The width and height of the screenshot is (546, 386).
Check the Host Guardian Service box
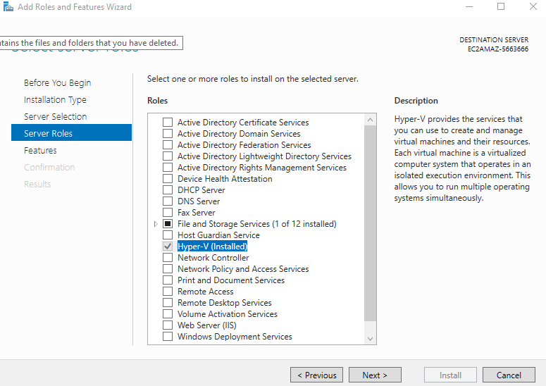pos(168,235)
